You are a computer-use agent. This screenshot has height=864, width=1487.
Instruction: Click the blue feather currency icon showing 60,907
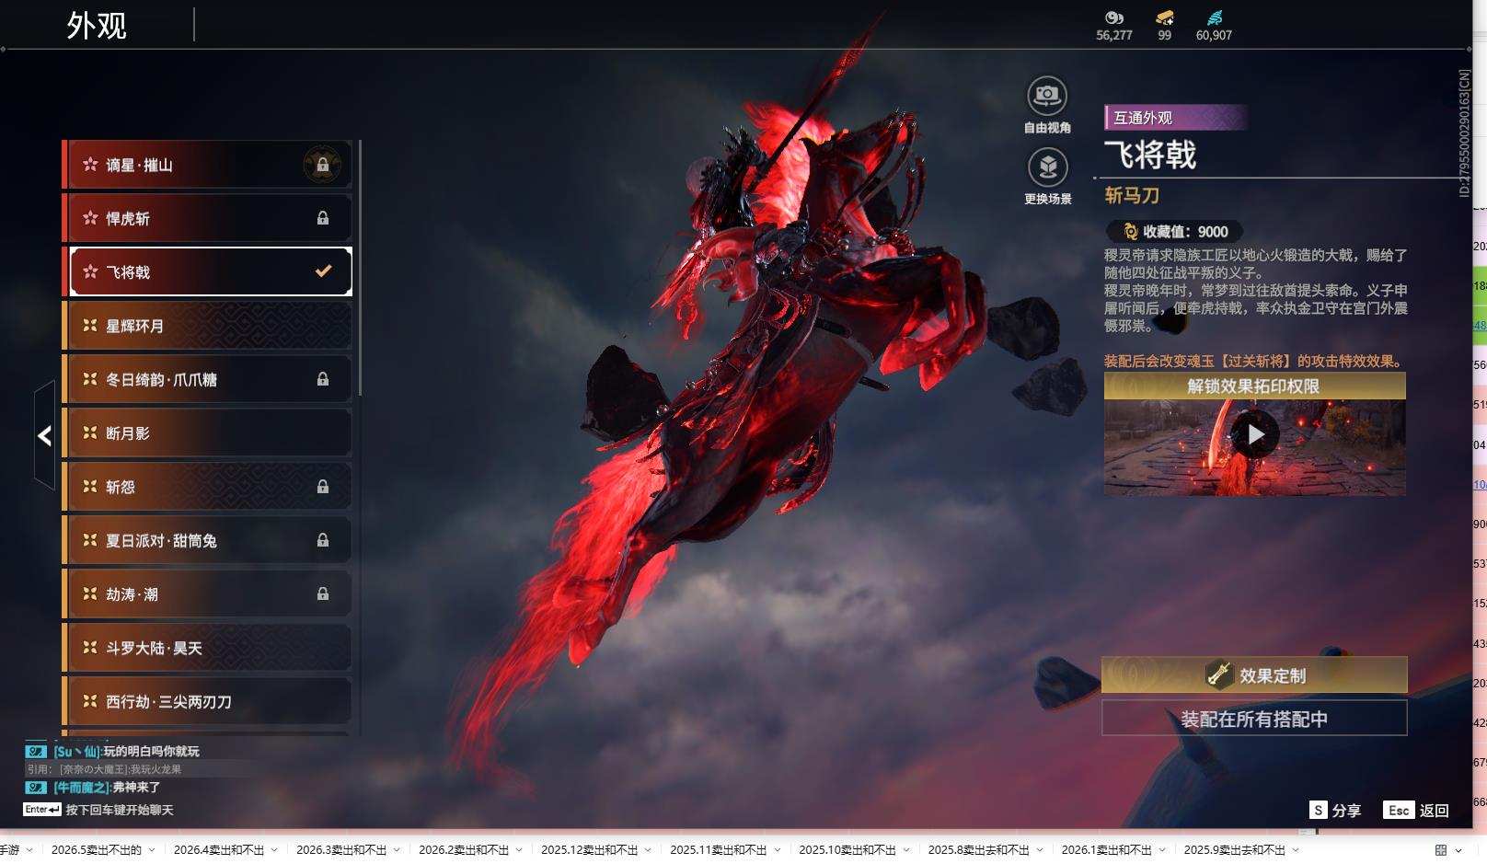[1215, 17]
